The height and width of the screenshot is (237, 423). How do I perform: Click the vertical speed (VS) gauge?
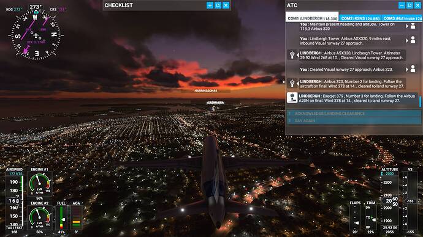click(410, 201)
